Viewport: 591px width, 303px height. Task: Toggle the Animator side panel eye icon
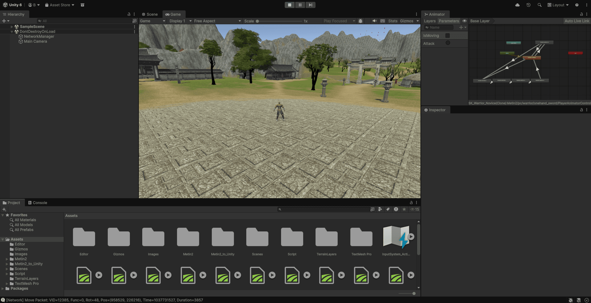pos(464,21)
